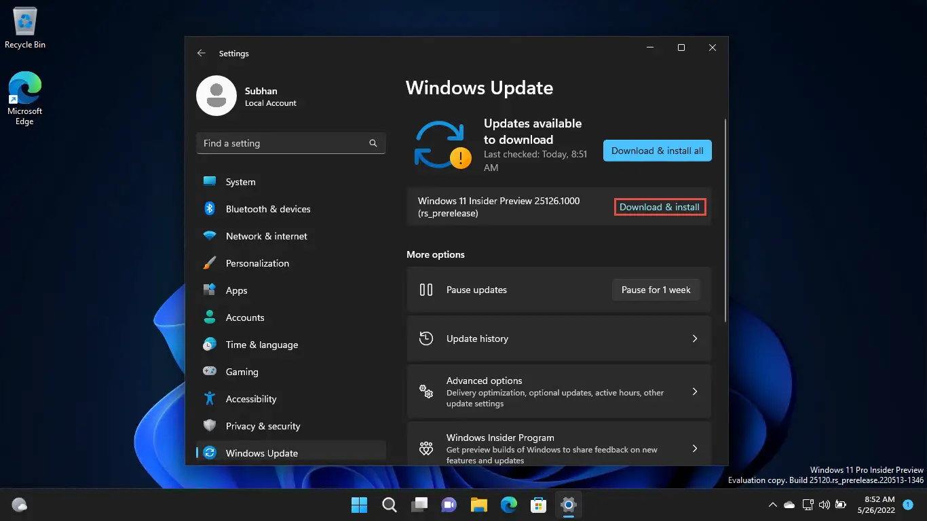Click the More options heading
The image size is (927, 521).
[436, 254]
